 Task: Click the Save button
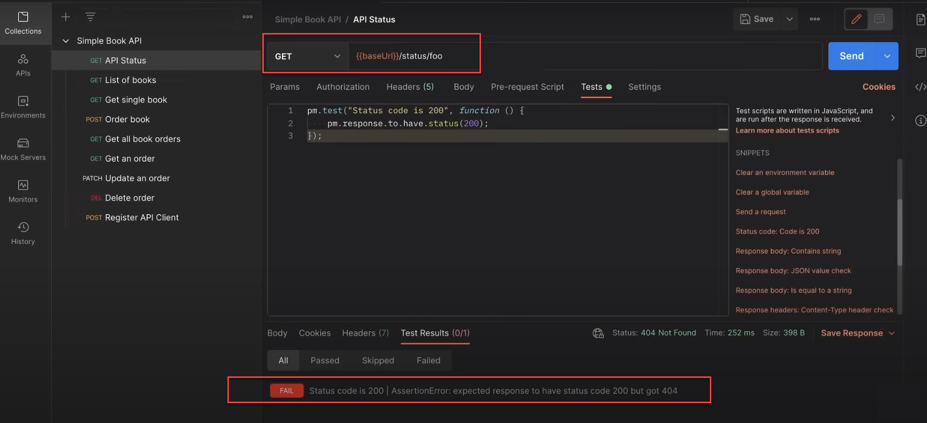[757, 19]
